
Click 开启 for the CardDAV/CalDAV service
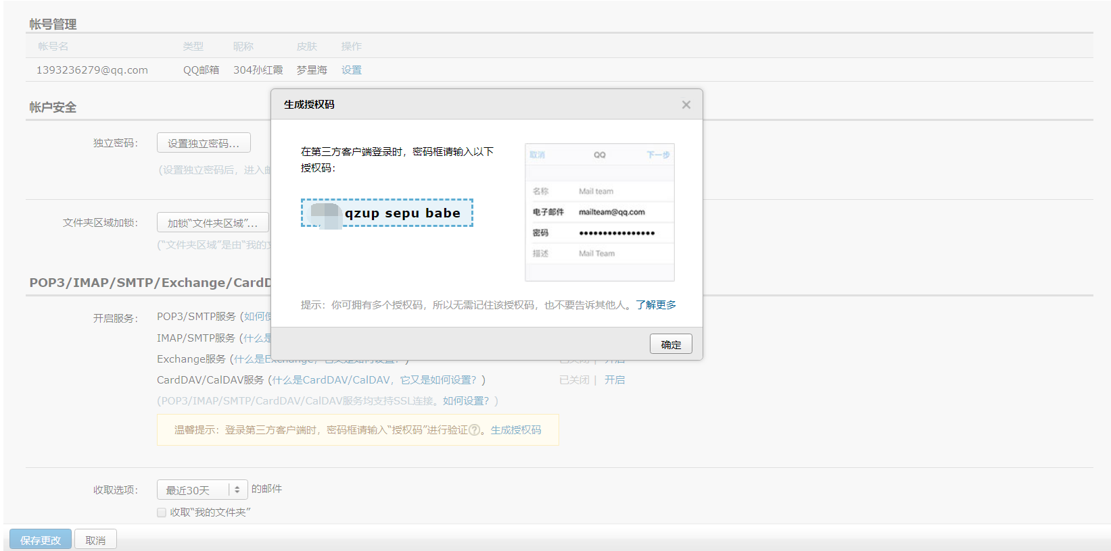[614, 380]
